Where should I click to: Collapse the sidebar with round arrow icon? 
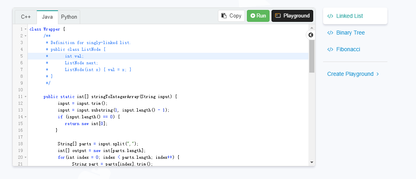tap(311, 35)
